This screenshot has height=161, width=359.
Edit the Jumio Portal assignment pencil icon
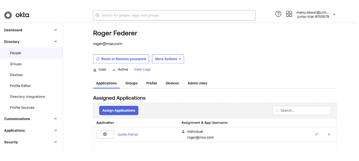316,134
